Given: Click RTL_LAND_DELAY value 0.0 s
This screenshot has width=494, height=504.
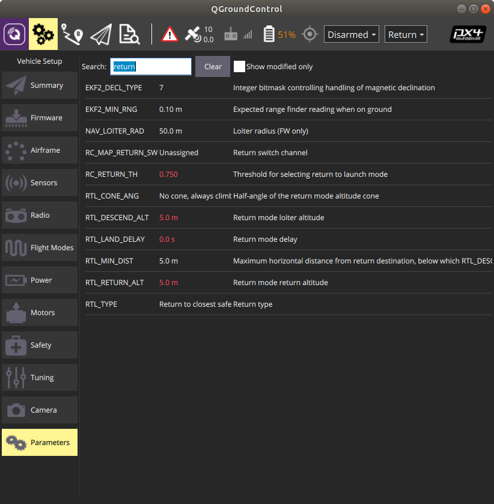Looking at the screenshot, I should (x=167, y=239).
